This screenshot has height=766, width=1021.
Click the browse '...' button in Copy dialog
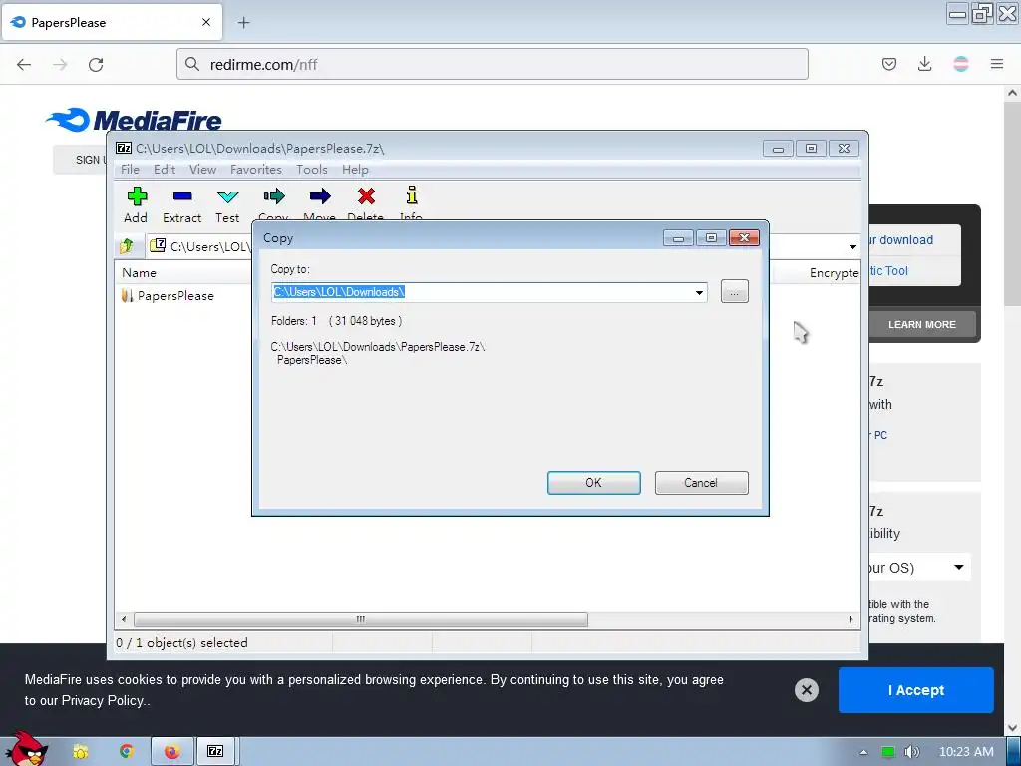pos(735,292)
